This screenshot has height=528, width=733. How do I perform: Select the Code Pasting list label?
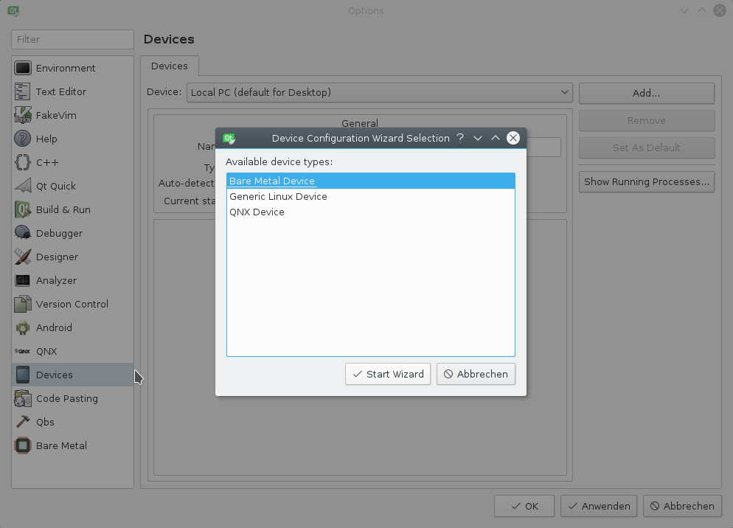click(67, 398)
